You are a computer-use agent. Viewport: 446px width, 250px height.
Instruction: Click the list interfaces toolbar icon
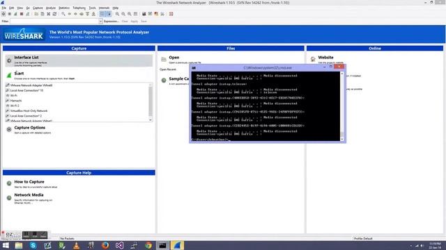(3, 14)
